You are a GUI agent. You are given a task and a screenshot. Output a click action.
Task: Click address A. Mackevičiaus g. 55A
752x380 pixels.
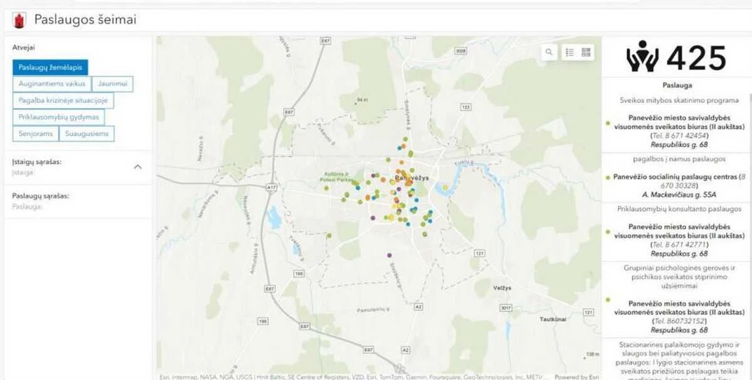coord(679,195)
